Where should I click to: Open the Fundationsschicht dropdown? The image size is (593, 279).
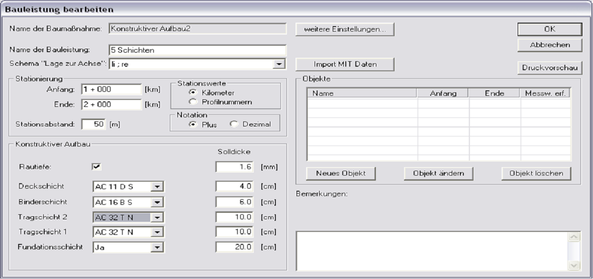coord(158,247)
